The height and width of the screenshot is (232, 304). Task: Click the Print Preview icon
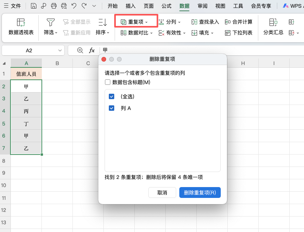pos(64,6)
